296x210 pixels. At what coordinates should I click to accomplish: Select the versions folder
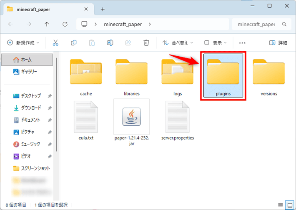pos(269,77)
